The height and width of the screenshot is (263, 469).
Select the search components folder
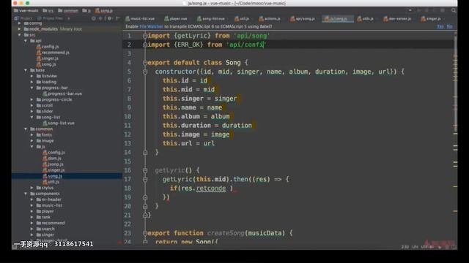[x=45, y=229]
